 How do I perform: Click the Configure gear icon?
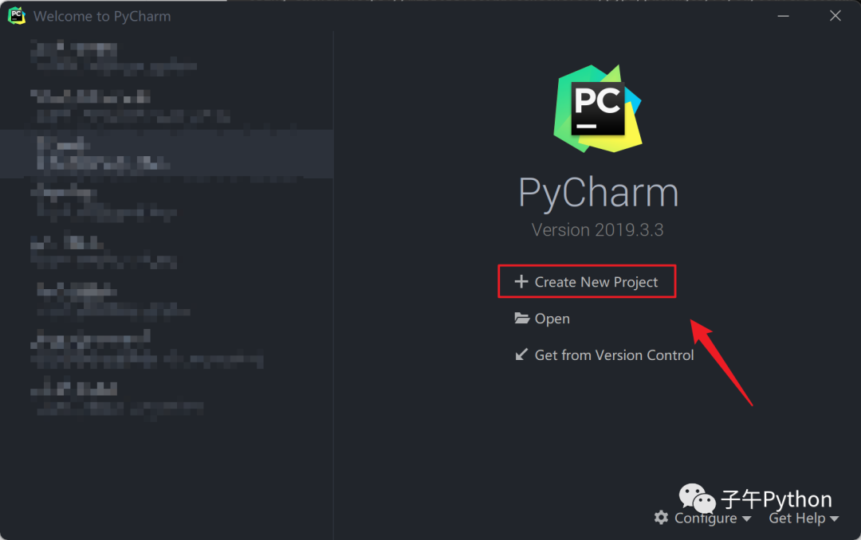(x=661, y=518)
